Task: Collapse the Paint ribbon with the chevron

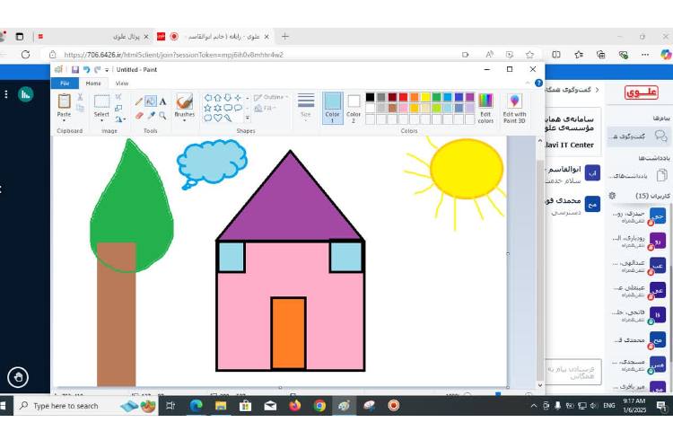Action: pos(528,83)
